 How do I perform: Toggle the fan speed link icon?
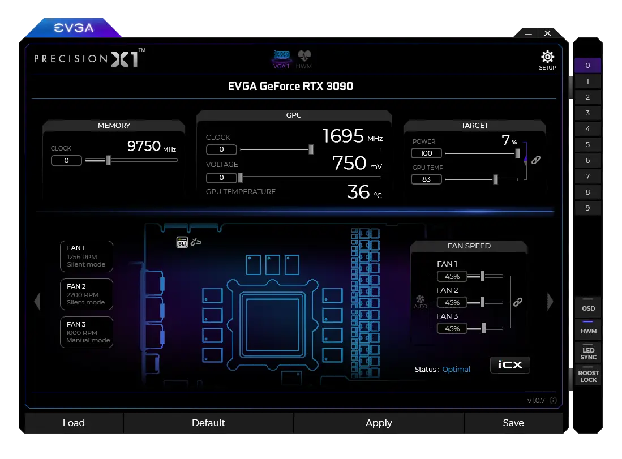coord(518,302)
